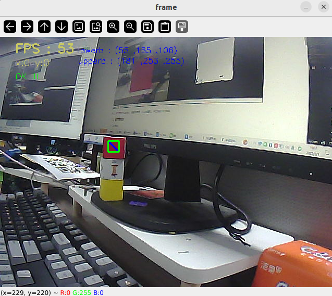Click the B:0 value in status bar

(99, 292)
